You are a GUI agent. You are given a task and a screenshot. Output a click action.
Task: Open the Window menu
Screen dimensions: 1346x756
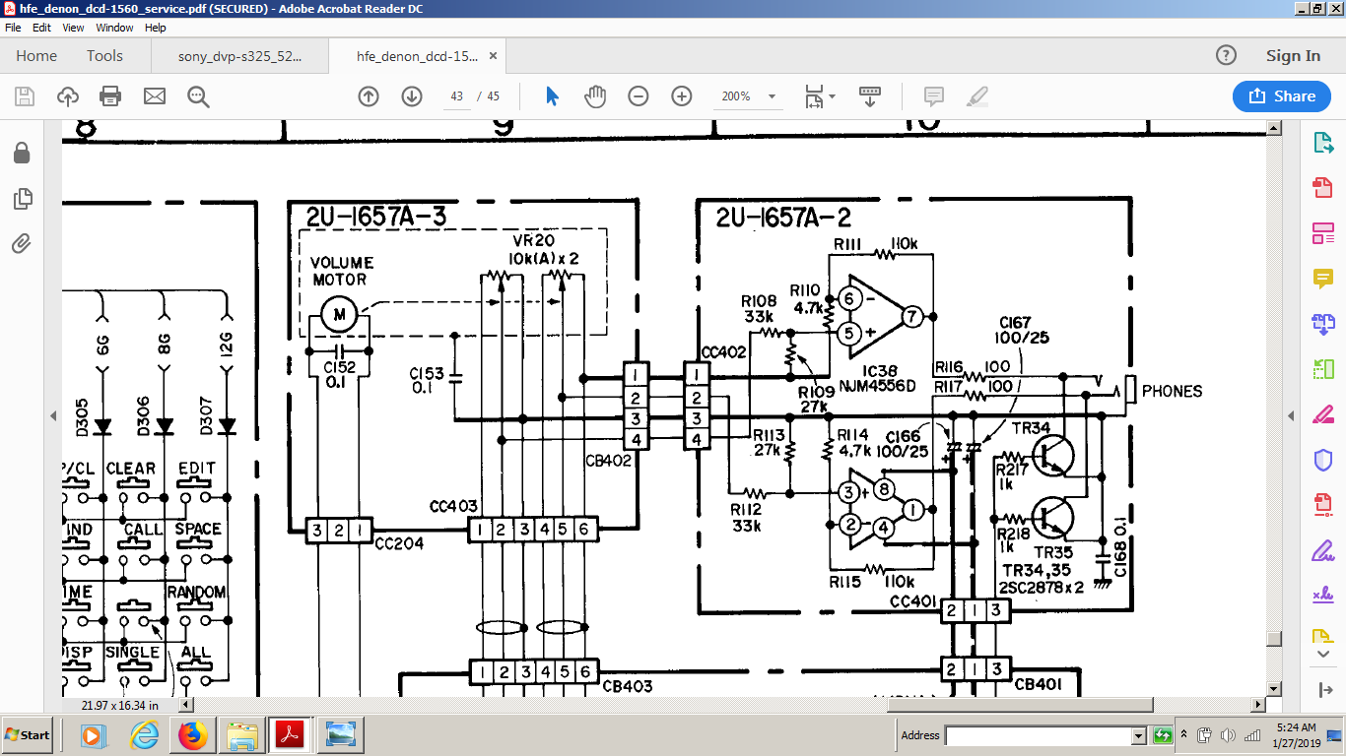[114, 28]
